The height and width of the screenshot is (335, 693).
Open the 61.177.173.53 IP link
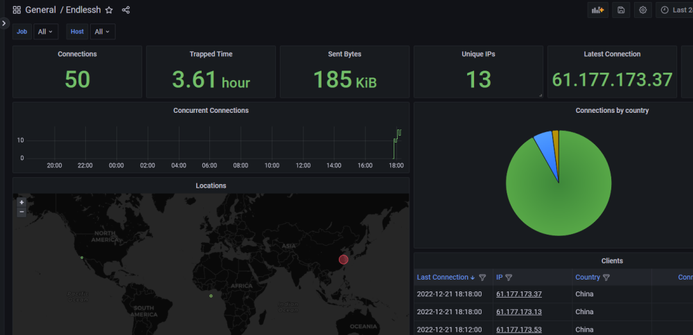[x=519, y=329]
